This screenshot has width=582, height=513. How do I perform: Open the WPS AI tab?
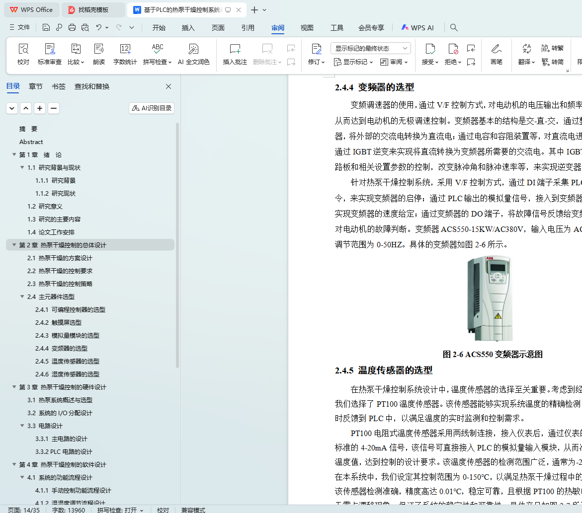pos(417,28)
